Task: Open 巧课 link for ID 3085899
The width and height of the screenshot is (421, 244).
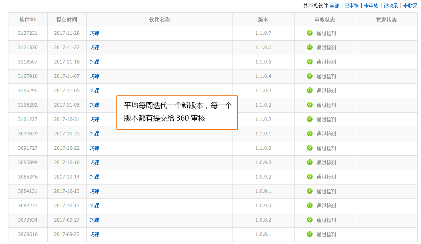Action: pyautogui.click(x=94, y=163)
